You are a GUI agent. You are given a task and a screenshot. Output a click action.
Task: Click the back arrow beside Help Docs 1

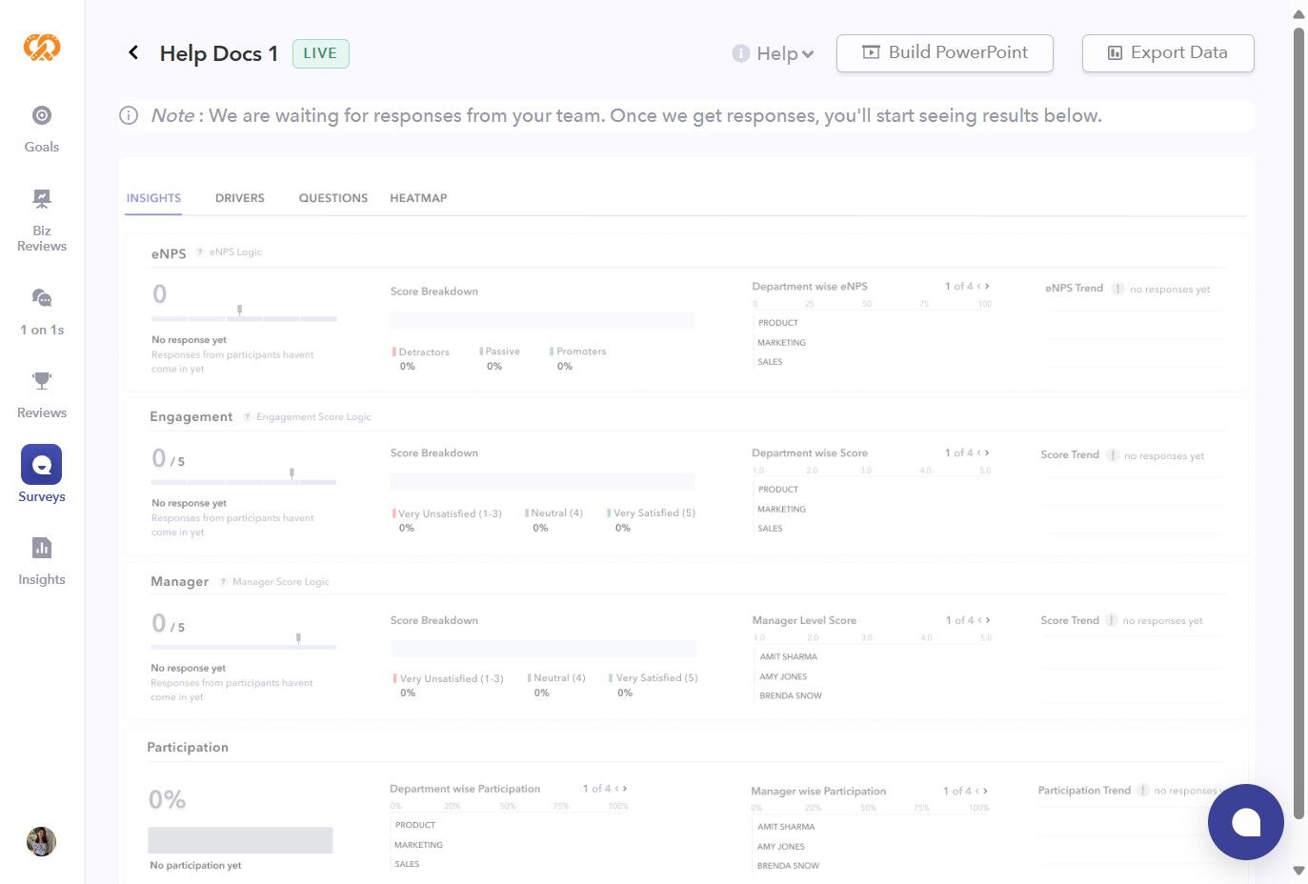(133, 53)
